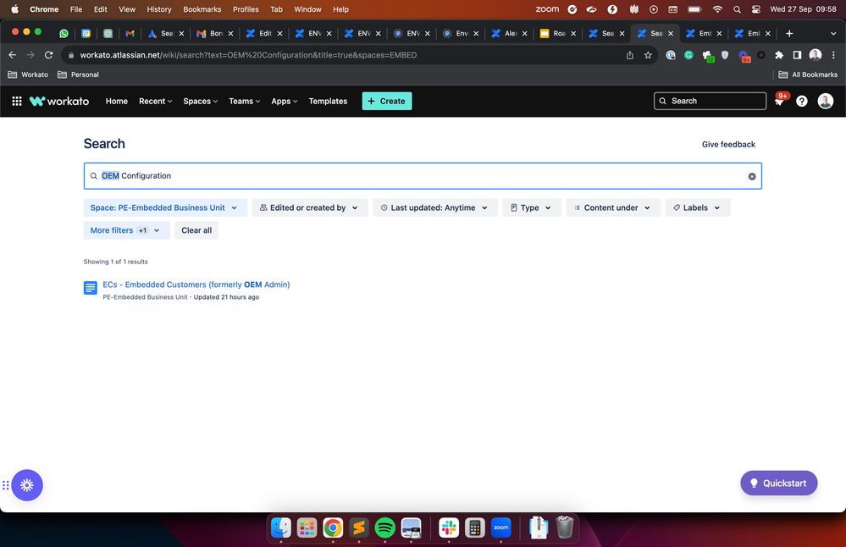Clear search text with the X icon
Image resolution: width=846 pixels, height=547 pixels.
point(752,176)
